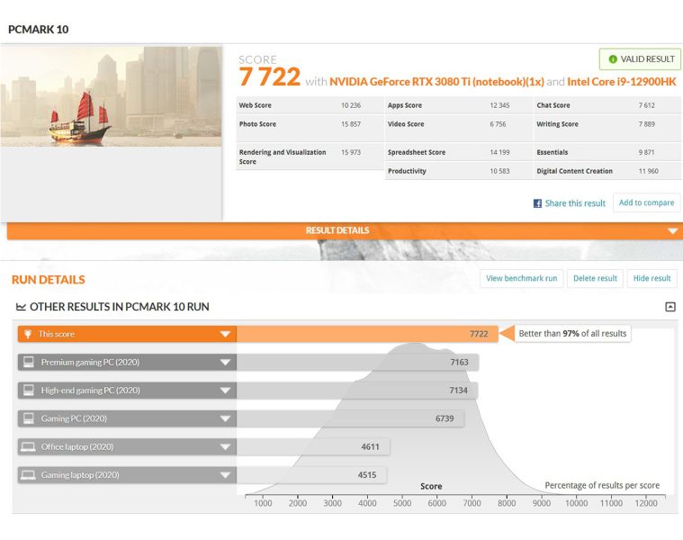Click the monitor icon for Premium gaming PC (2020)
Screen dimensions: 683x540
coord(29,362)
